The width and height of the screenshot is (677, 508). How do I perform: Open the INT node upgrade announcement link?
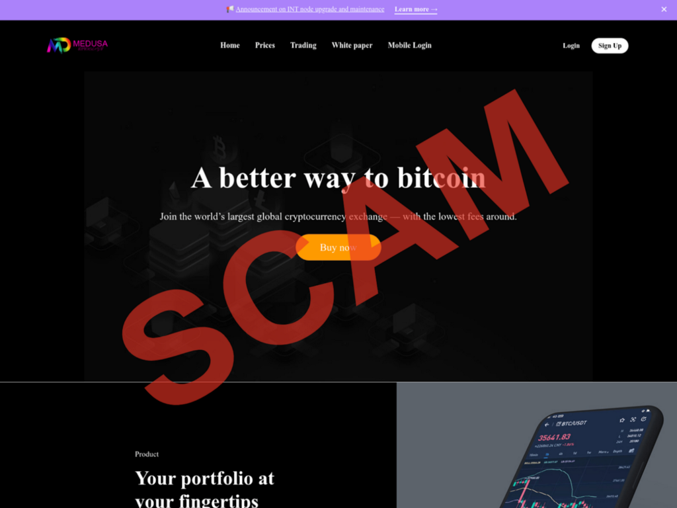click(x=309, y=9)
